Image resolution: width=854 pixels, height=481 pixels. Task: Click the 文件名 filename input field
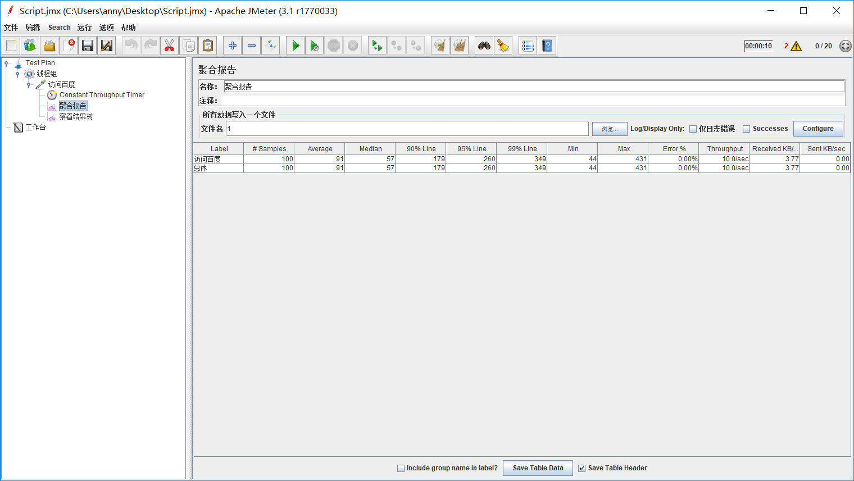(407, 129)
